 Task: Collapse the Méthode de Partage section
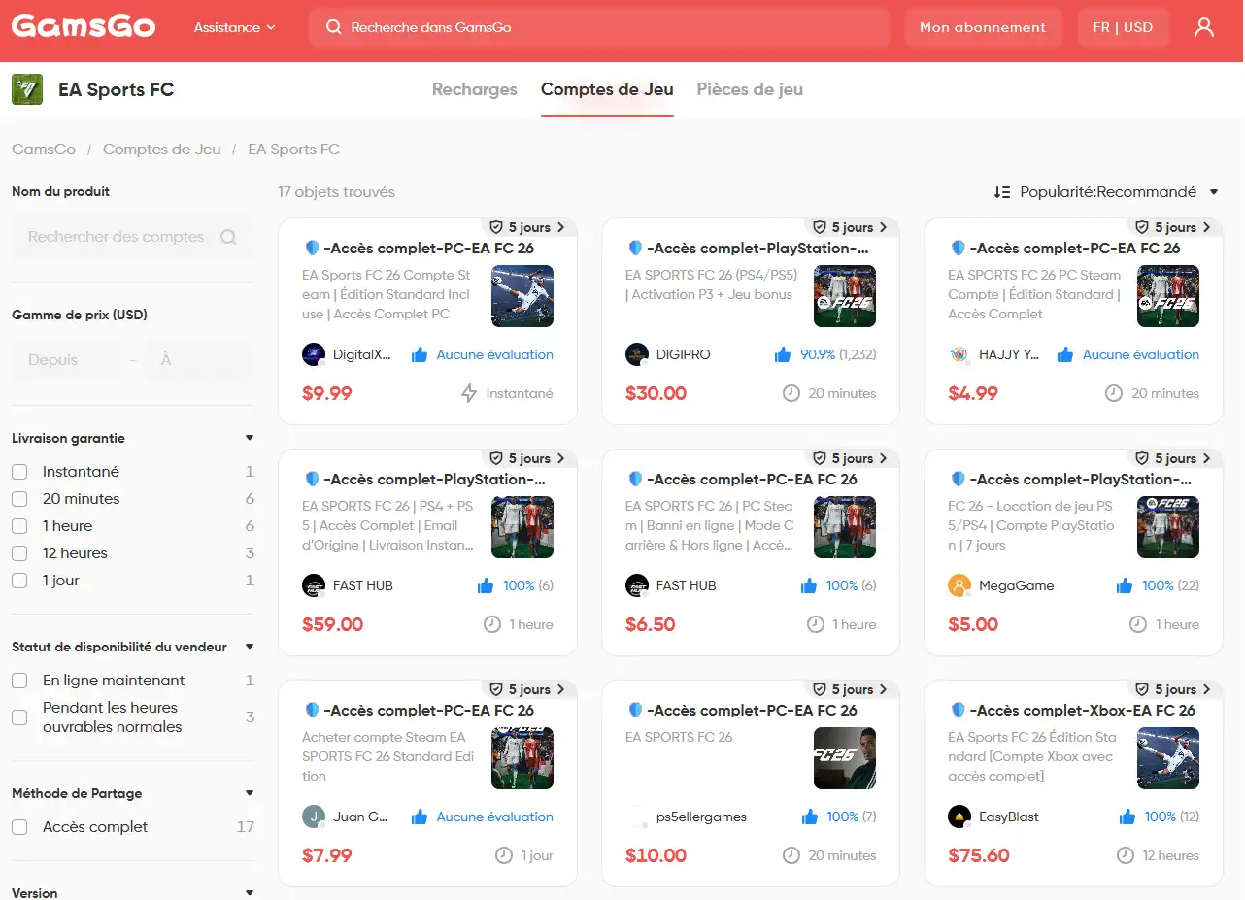[250, 793]
